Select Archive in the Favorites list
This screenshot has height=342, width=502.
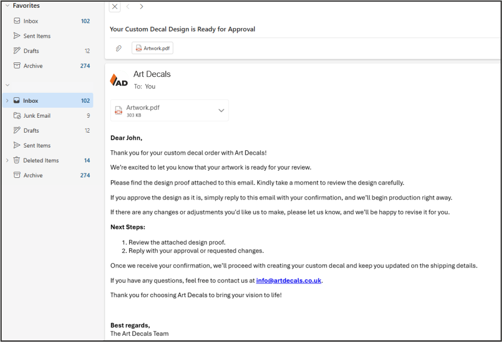(x=33, y=66)
